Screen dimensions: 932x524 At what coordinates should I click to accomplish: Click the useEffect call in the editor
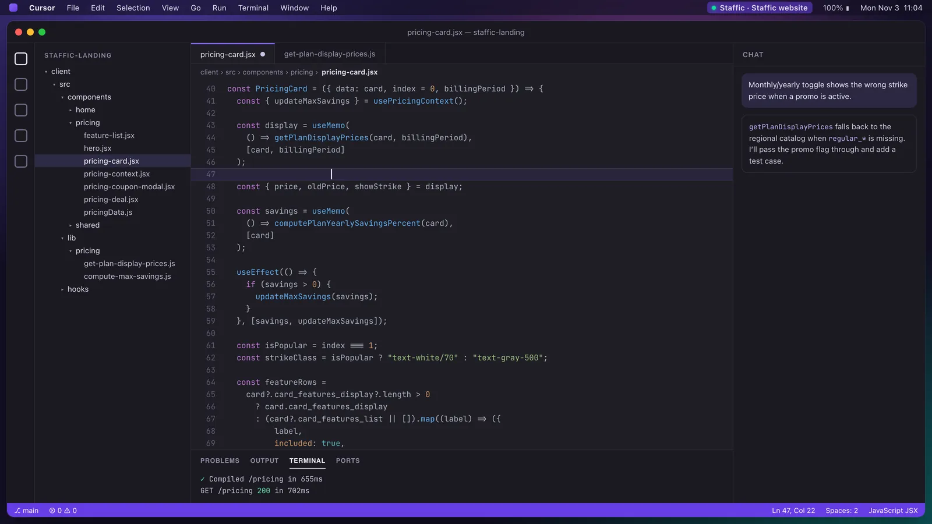point(257,272)
